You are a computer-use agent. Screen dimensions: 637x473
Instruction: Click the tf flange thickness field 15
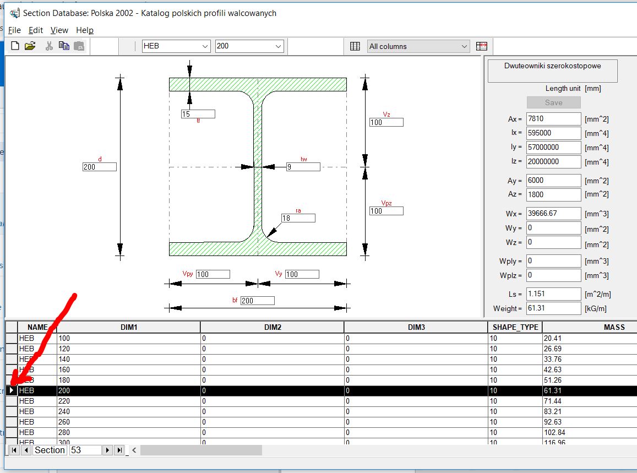coord(198,114)
